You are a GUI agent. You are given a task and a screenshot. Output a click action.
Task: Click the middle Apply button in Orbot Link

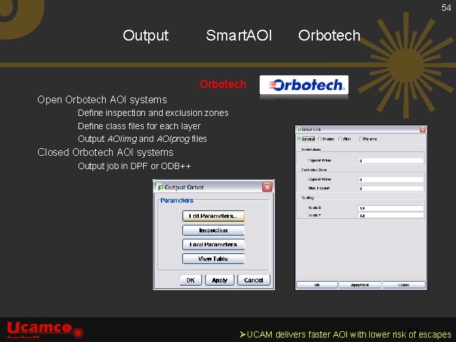(360, 285)
